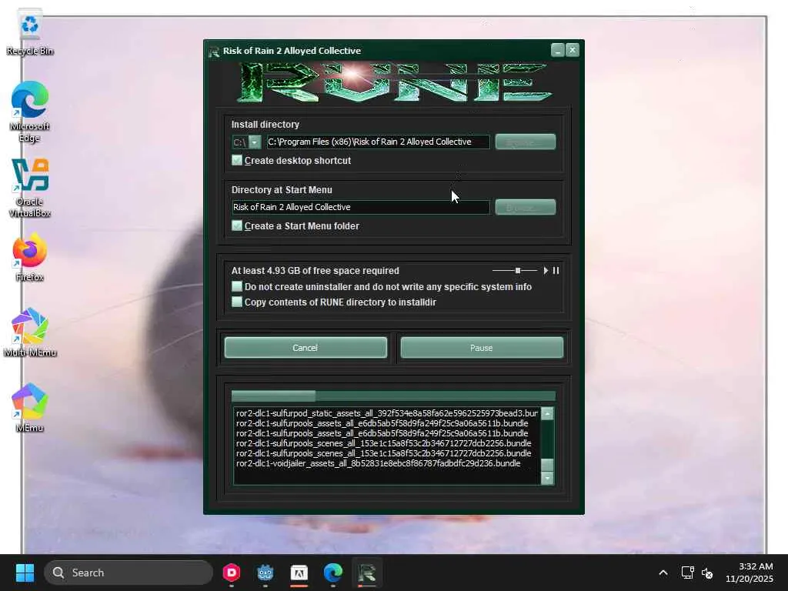Minimize the Risk of Rain 2 installer
Image resolution: width=788 pixels, height=591 pixels.
pos(557,50)
